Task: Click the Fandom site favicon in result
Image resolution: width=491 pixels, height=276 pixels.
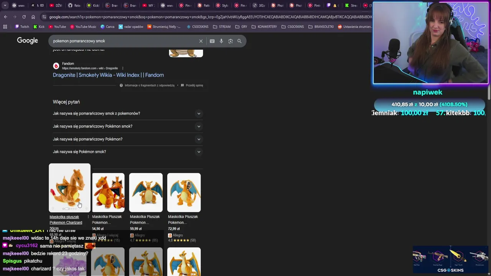Action: point(56,66)
